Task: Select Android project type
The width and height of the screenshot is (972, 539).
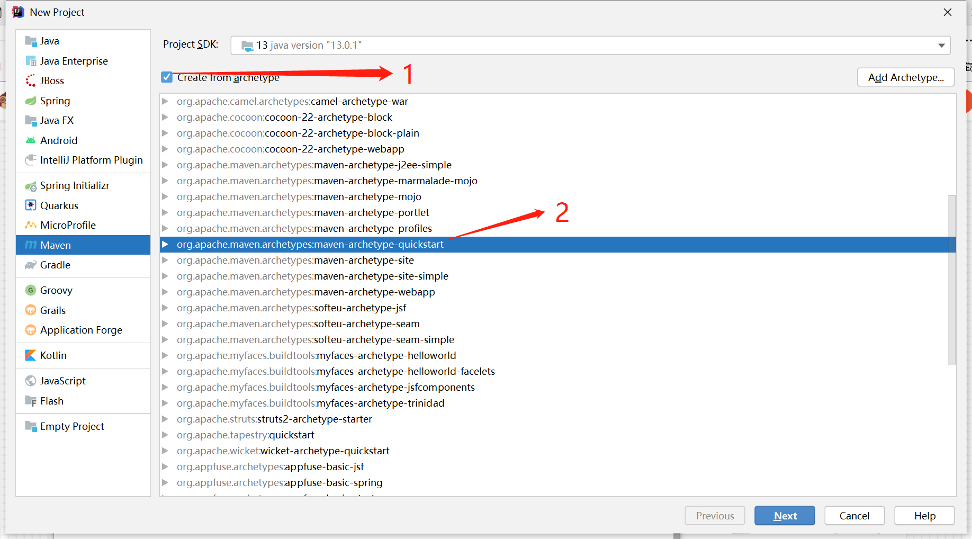Action: (83, 140)
